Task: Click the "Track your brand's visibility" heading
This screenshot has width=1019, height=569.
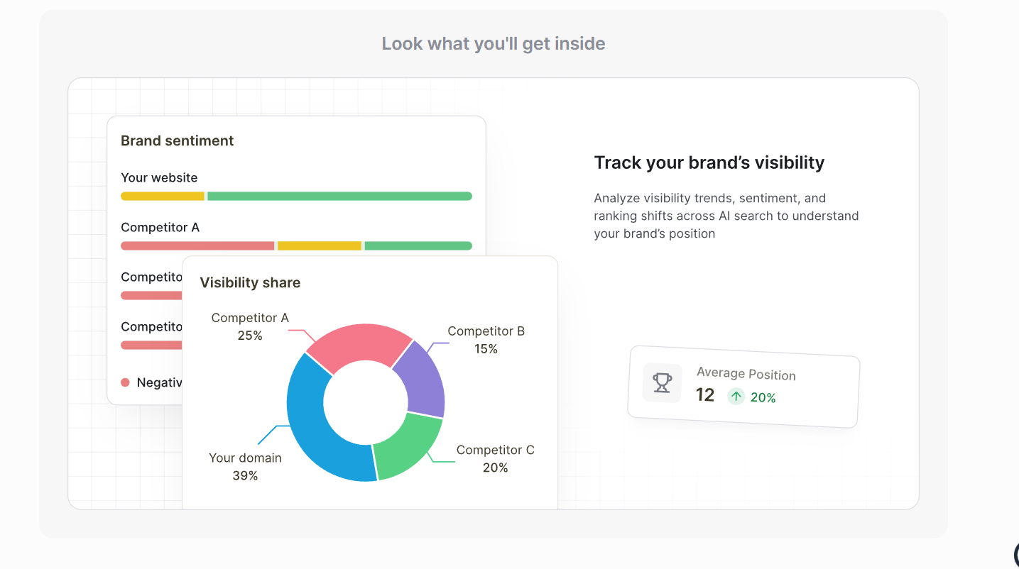Action: tap(709, 162)
